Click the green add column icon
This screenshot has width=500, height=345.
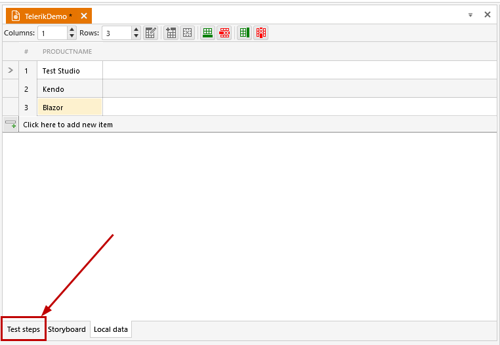point(245,33)
